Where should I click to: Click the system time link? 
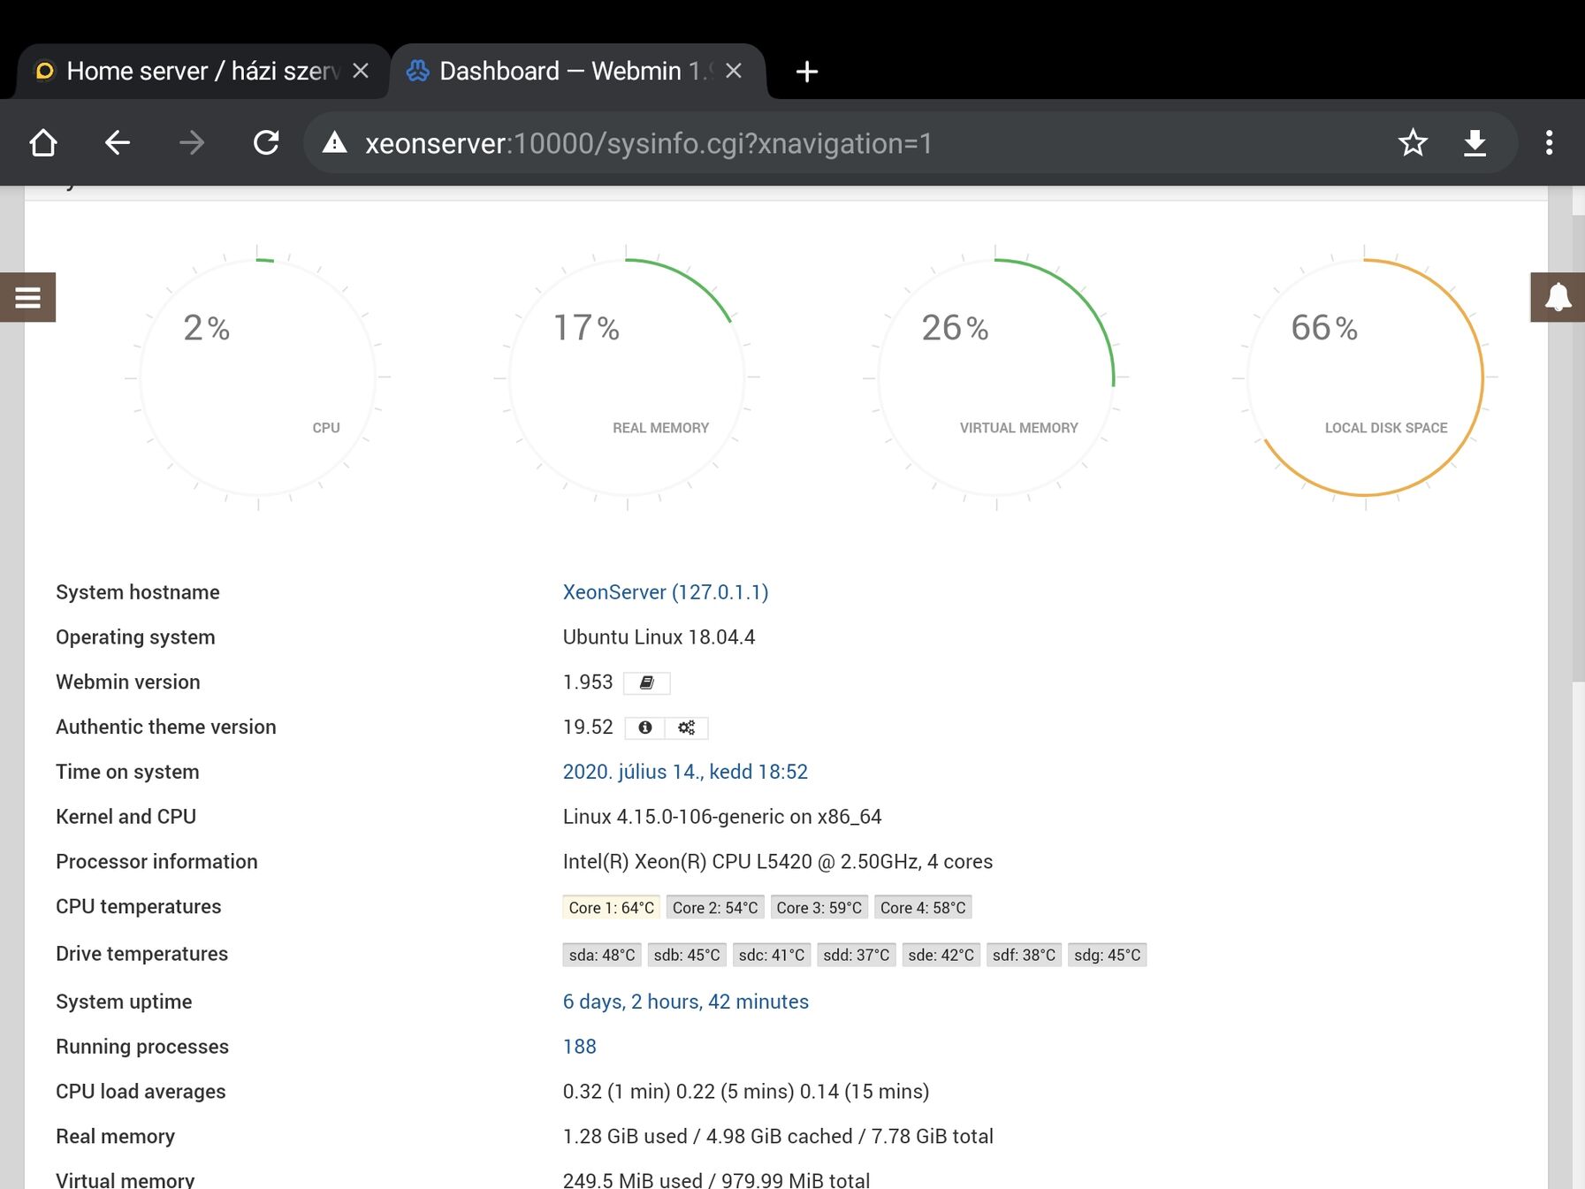(x=685, y=772)
